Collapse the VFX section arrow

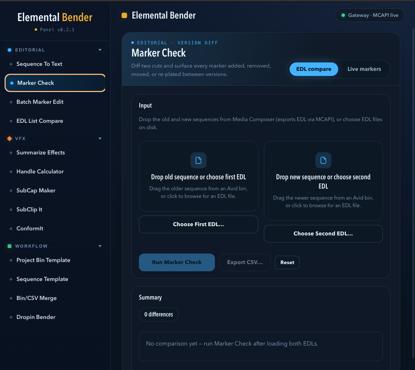(x=100, y=138)
